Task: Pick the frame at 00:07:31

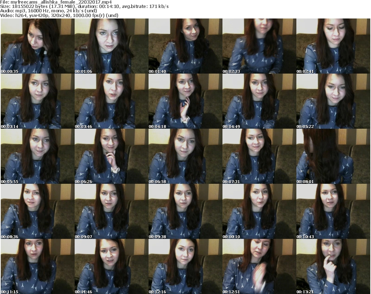Action: (259, 157)
